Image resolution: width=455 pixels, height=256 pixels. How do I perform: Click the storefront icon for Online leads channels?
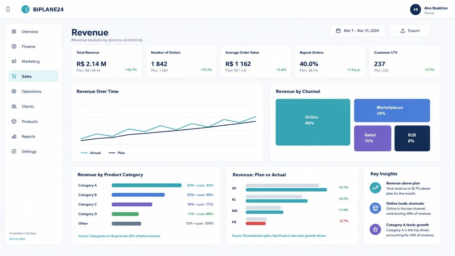point(375,208)
